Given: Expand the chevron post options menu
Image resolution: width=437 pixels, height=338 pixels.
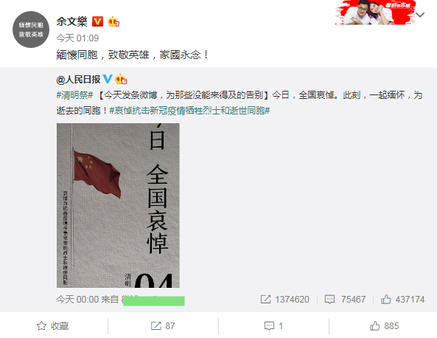Looking at the screenshot, I should point(420,15).
